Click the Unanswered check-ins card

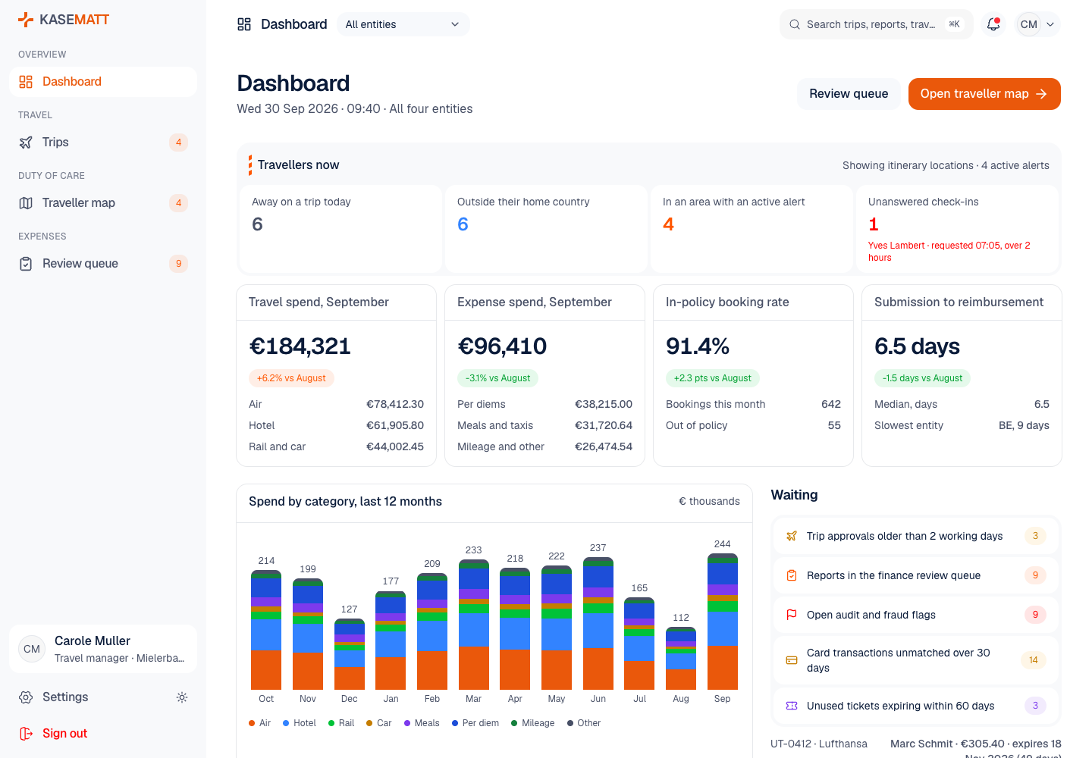[x=957, y=229]
